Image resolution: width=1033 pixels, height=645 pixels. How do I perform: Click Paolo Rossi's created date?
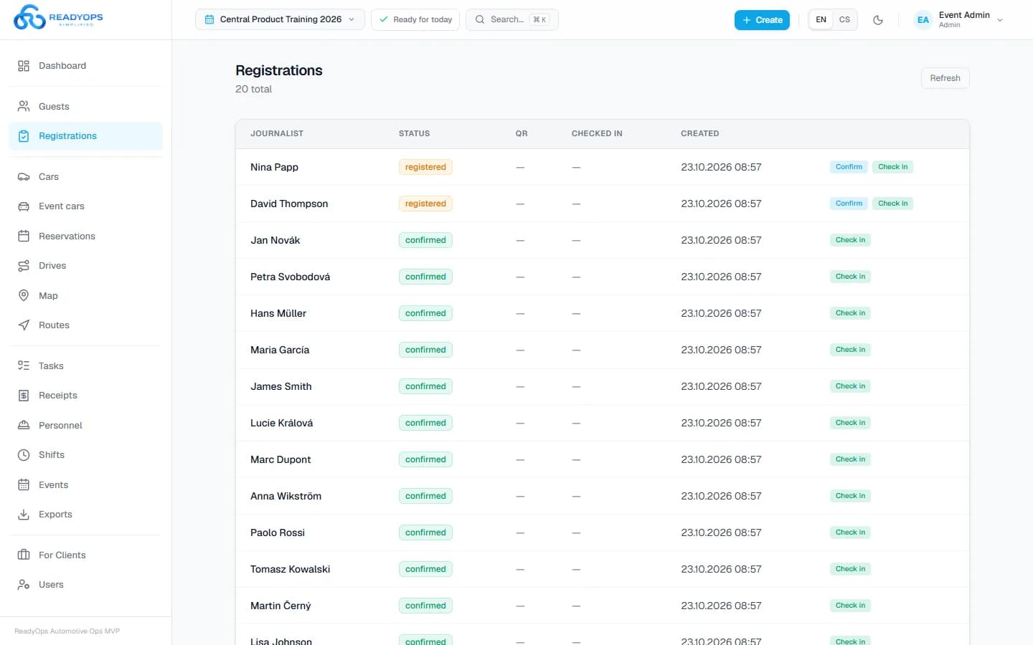pyautogui.click(x=721, y=532)
